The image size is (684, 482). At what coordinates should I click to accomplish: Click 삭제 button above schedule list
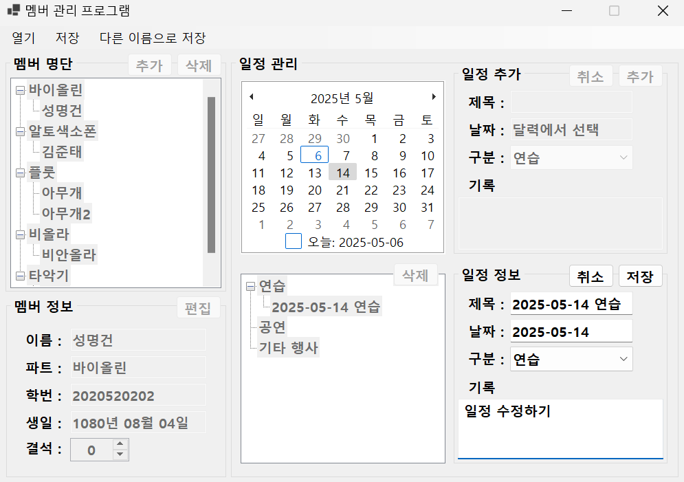click(415, 275)
